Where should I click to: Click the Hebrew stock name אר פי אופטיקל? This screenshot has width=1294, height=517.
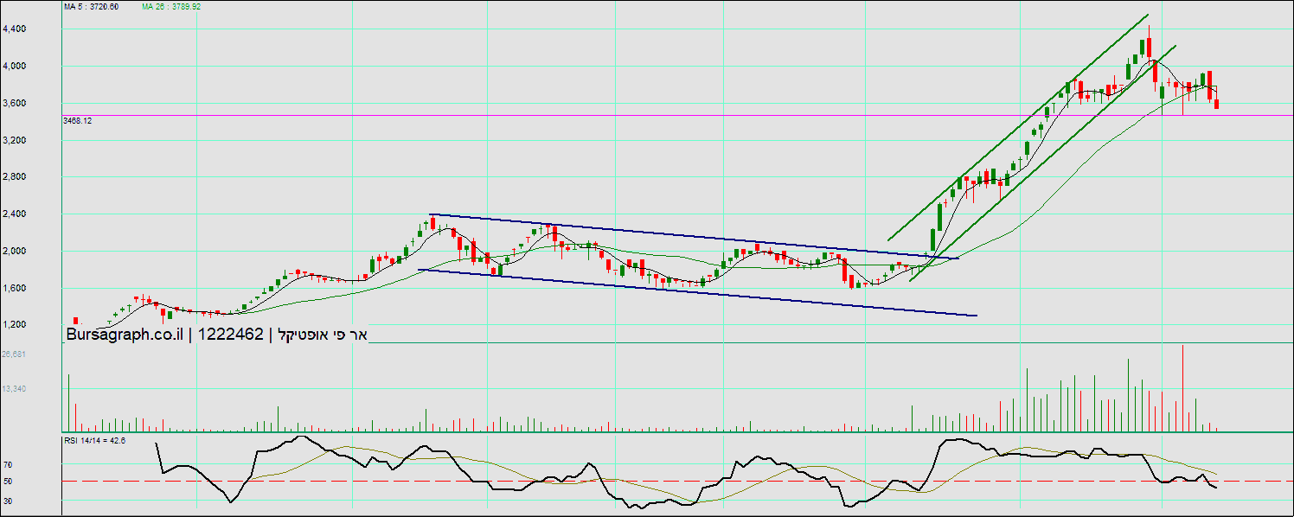(323, 335)
